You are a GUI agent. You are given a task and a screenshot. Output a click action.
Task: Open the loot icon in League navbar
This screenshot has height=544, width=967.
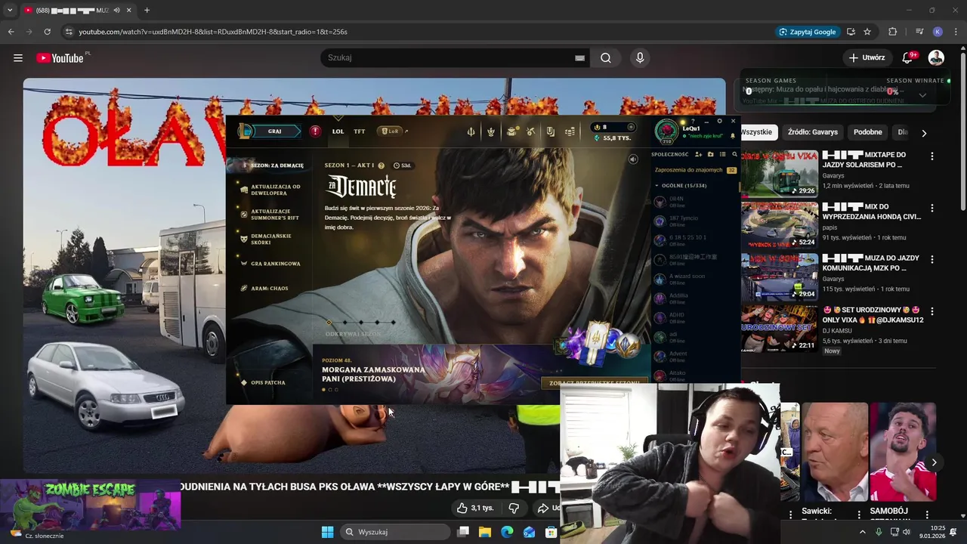pos(550,131)
